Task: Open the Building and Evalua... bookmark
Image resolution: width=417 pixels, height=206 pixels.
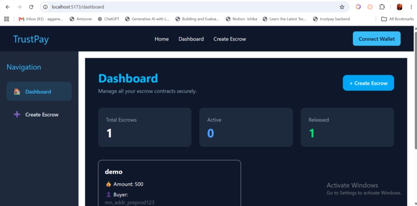Action: 197,19
